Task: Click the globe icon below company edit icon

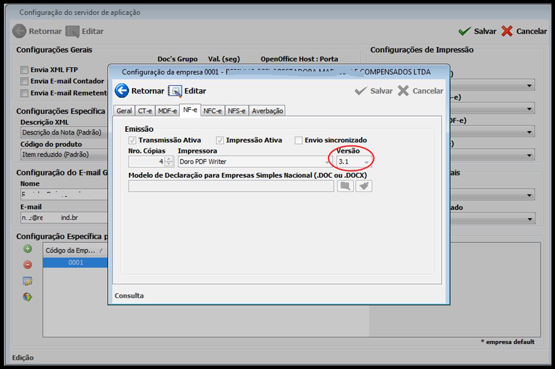Action: [27, 297]
